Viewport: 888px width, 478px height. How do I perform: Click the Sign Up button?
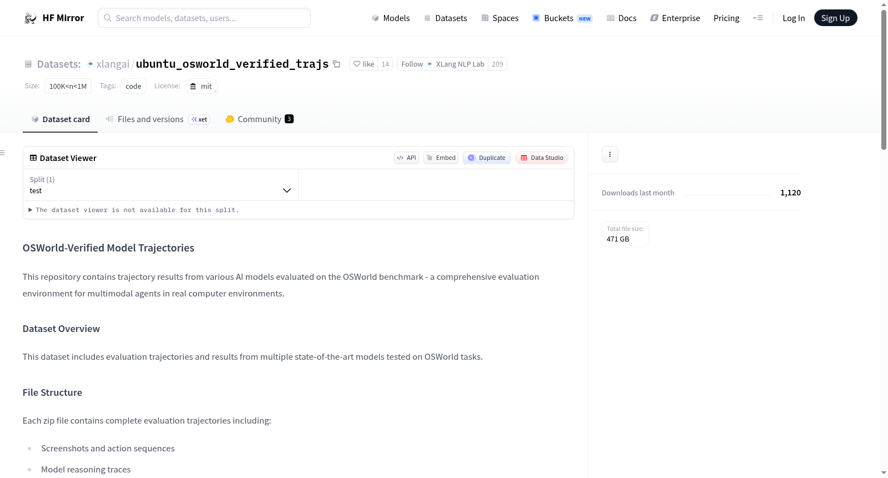pos(835,18)
